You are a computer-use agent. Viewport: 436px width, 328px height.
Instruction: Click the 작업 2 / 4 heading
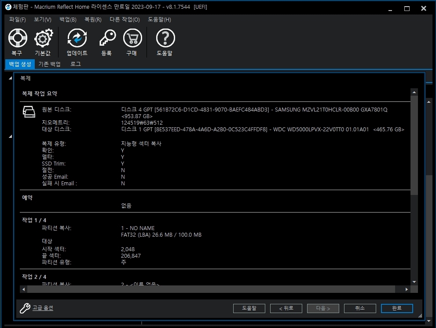point(34,277)
